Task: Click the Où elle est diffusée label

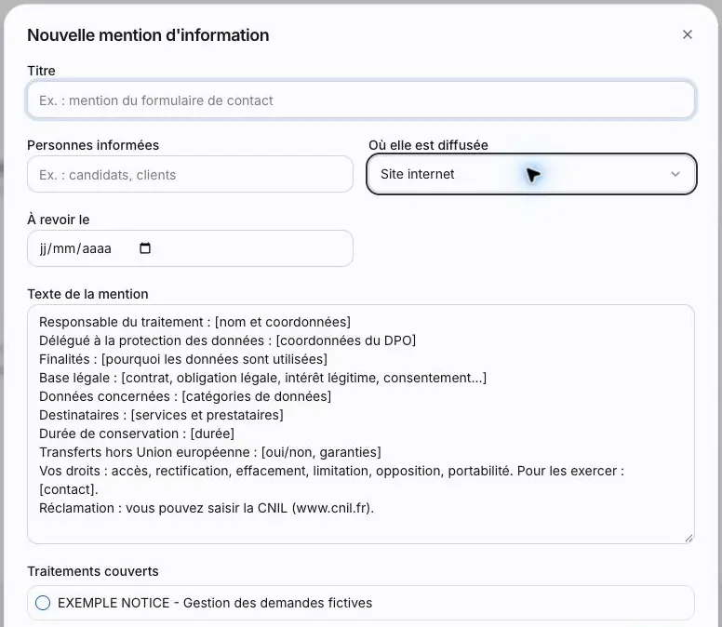Action: click(x=428, y=145)
